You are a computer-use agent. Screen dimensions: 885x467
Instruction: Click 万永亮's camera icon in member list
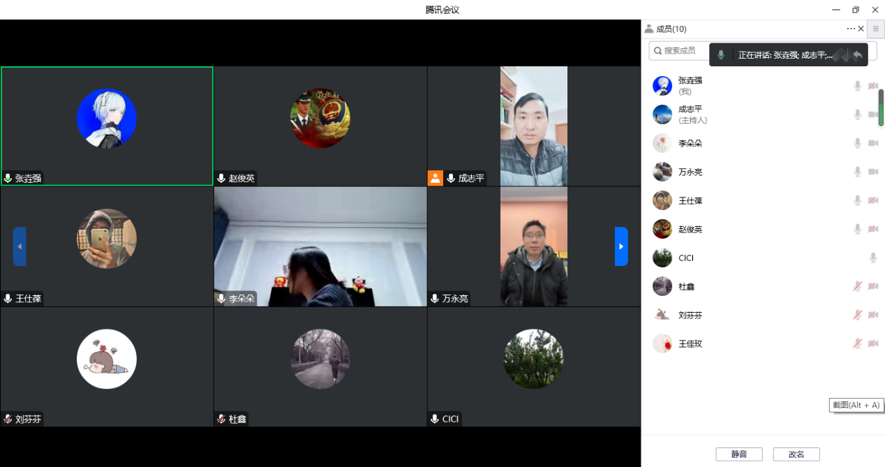[x=872, y=172]
